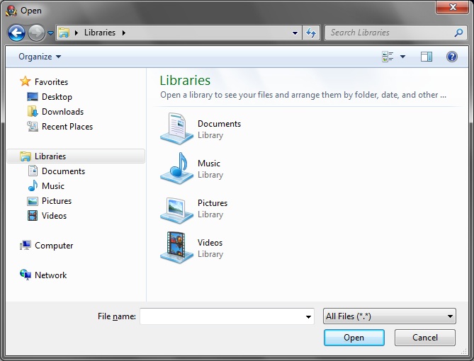The image size is (474, 361).
Task: Select large Documents library icon
Action: pos(177,128)
